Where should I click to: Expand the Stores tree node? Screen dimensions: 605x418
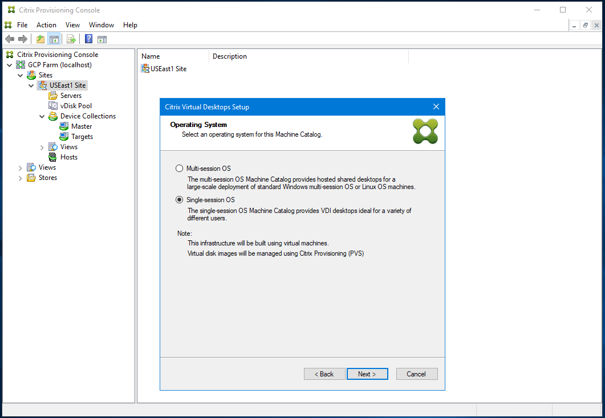pos(21,177)
